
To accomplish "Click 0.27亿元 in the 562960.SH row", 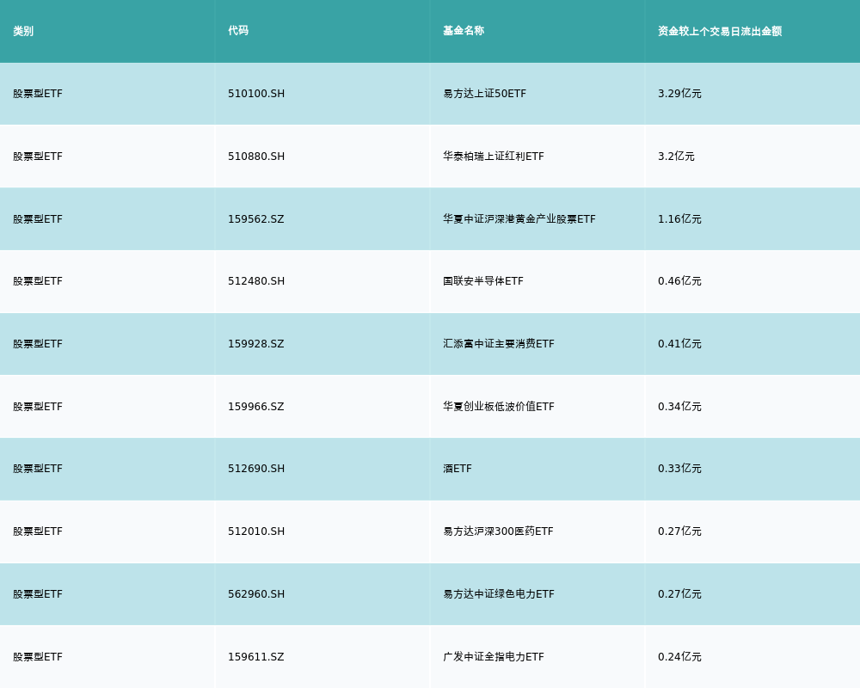I will pos(679,594).
